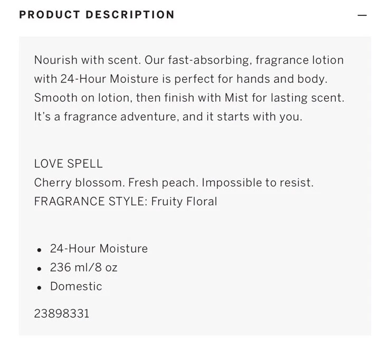The height and width of the screenshot is (347, 389).
Task: Click the PRODUCT DESCRIPTION heading
Action: coord(97,15)
